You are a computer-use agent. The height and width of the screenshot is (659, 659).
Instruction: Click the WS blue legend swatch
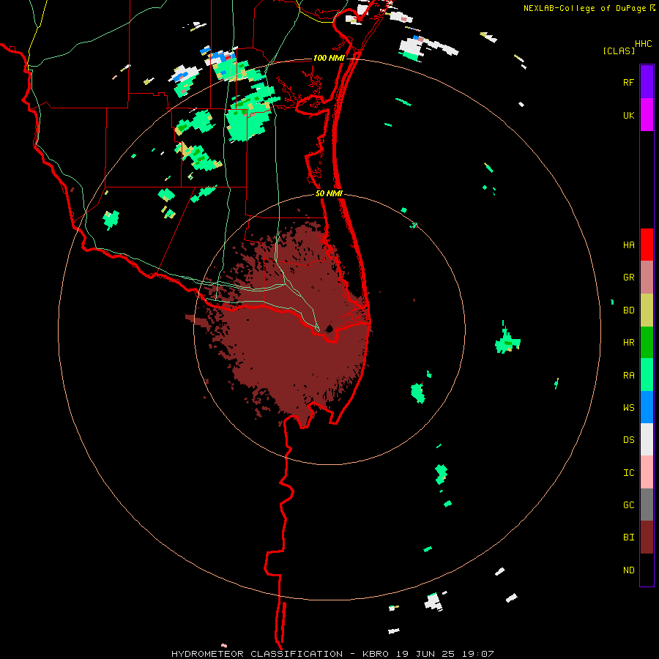[647, 407]
